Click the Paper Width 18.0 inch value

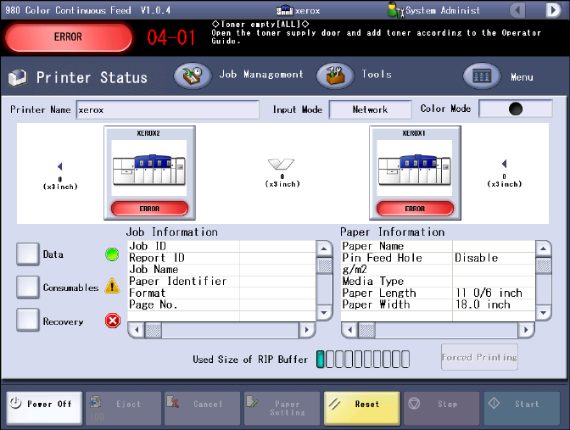point(483,304)
